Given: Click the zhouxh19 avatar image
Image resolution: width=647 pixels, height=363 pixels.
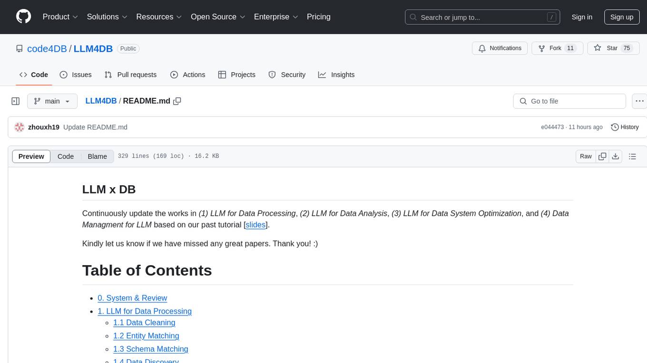Looking at the screenshot, I should point(20,127).
